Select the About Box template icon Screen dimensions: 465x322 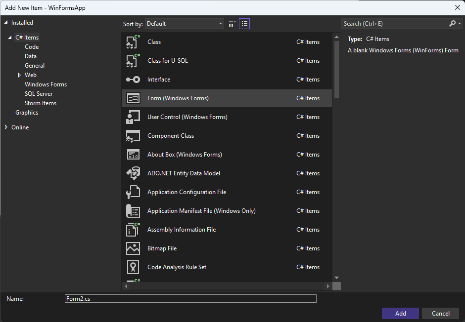tap(133, 155)
